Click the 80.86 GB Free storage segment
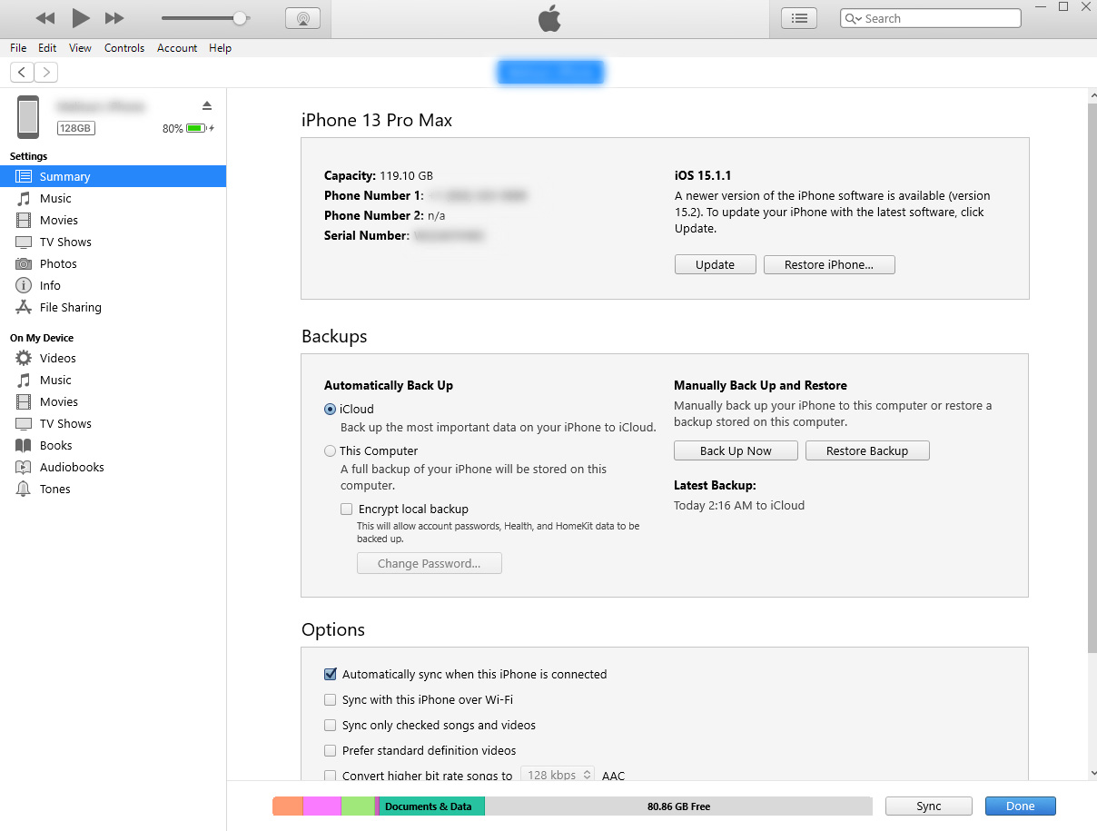Screen dimensions: 1097x831 (678, 806)
